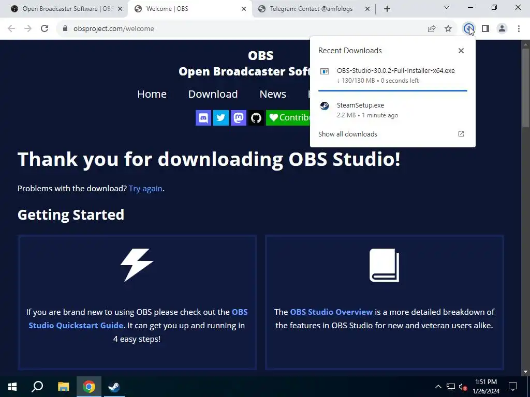Open all downloads via the external-link icon
530x397 pixels.
(x=461, y=134)
